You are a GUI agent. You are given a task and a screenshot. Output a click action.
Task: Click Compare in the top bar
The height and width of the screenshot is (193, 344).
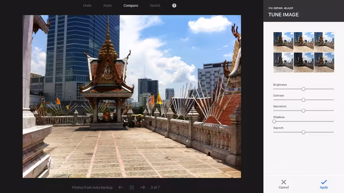131,6
